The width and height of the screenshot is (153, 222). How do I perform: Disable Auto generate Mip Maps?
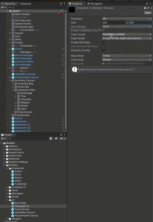pyautogui.click(x=103, y=46)
